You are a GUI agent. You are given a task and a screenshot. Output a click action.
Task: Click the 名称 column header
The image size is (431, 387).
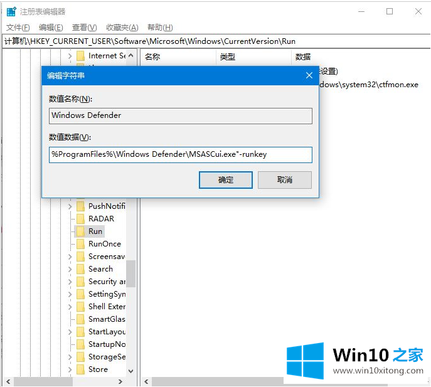pyautogui.click(x=178, y=57)
